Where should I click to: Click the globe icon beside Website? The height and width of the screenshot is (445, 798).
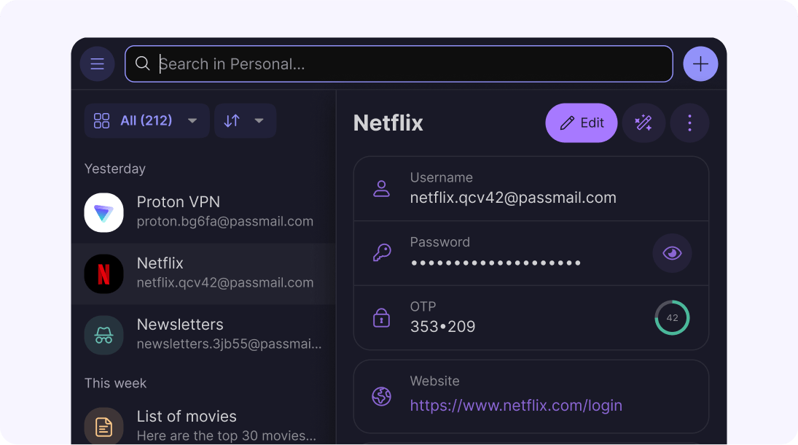click(x=381, y=396)
